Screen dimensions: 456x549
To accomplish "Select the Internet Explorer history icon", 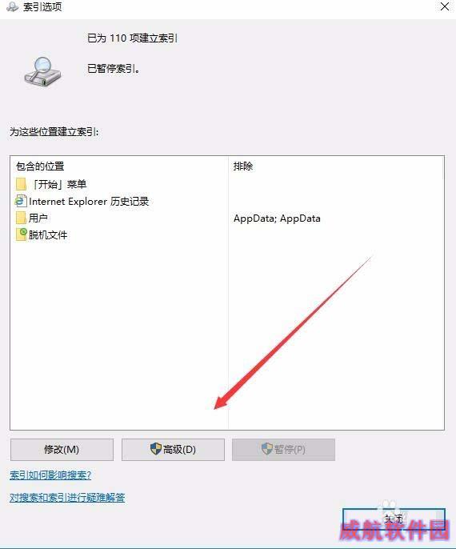I will (21, 202).
